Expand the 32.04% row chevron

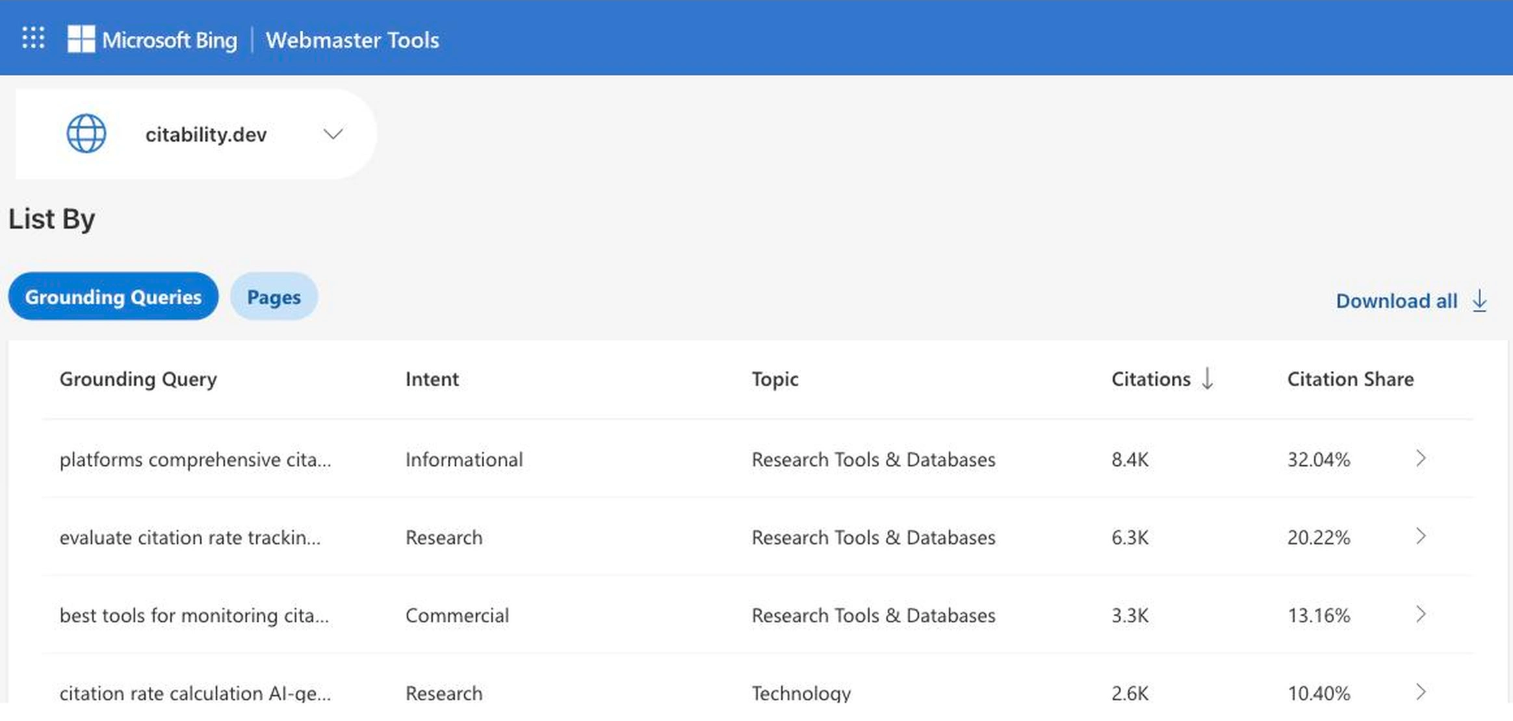click(1421, 459)
